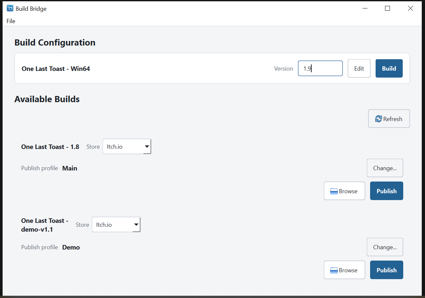Publish the One Last Toast 1.8 build

(x=387, y=191)
